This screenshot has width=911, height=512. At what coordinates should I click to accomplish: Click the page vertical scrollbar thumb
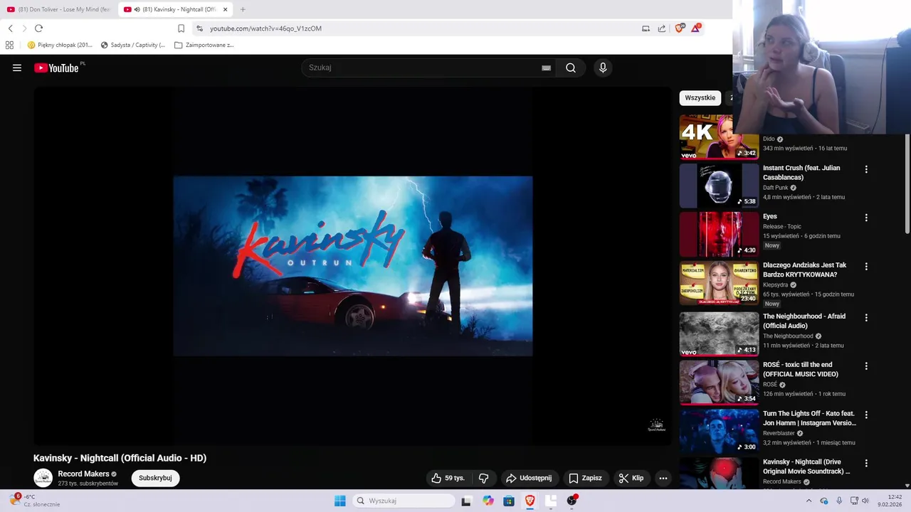(x=907, y=183)
